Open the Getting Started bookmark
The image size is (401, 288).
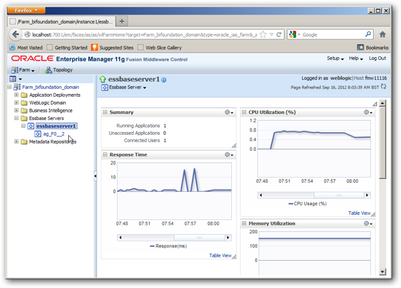click(67, 47)
